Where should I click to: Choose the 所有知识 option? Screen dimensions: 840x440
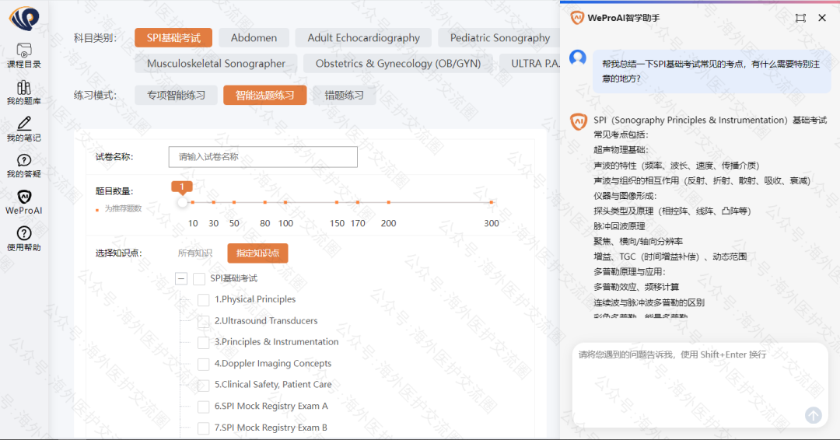point(194,253)
